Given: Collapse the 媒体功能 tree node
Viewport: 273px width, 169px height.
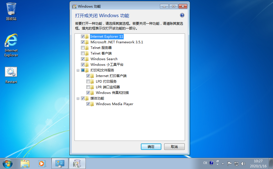Looking at the screenshot, I should point(78,98).
